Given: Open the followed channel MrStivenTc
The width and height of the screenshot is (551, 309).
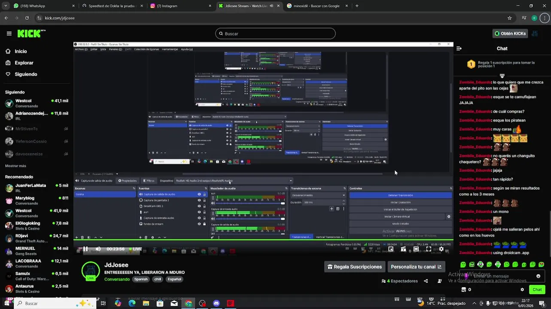Looking at the screenshot, I should coord(37,129).
